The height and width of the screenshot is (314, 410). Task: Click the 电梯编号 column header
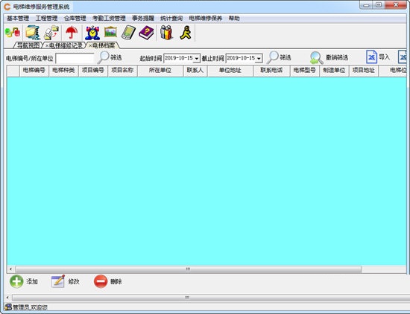click(34, 71)
